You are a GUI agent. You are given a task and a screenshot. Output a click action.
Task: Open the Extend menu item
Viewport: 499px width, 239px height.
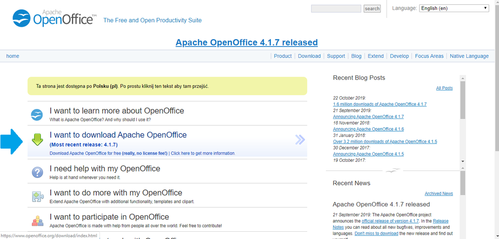click(376, 56)
